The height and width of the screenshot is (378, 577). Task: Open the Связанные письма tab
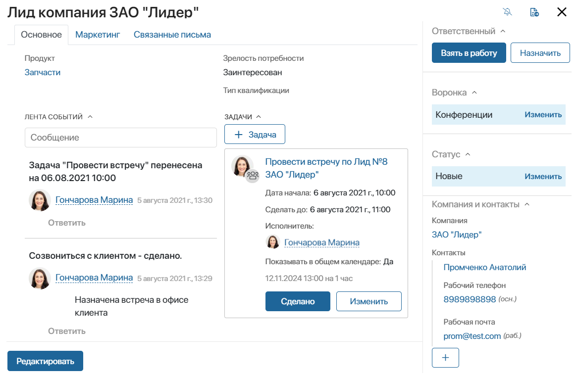[x=172, y=35]
